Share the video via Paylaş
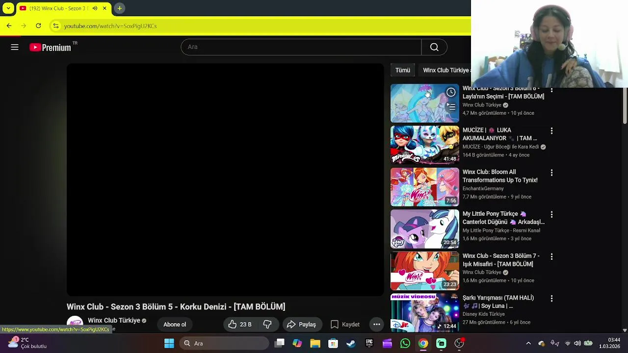Viewport: 628px width, 353px height. (301, 325)
